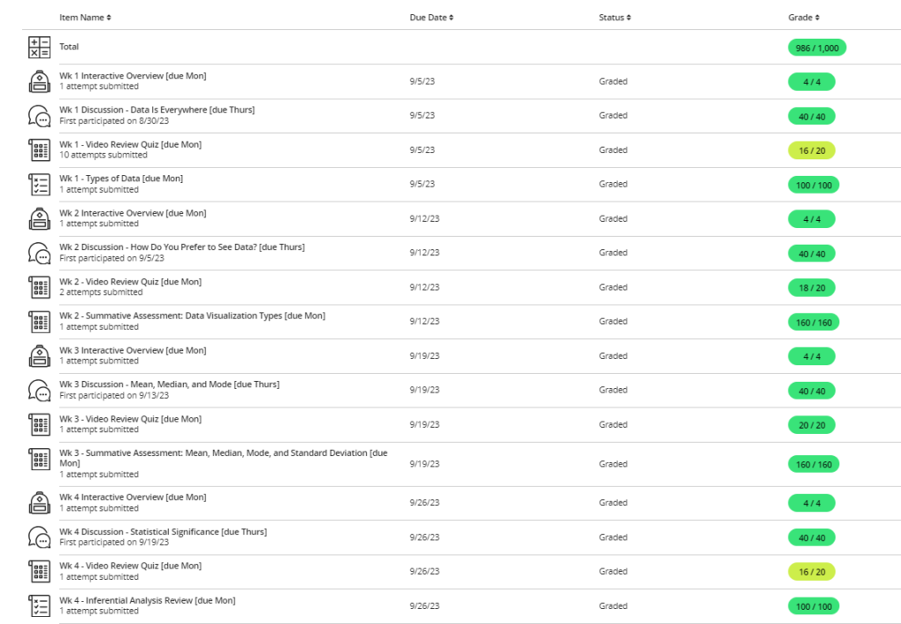Viewport: 901px width, 624px height.
Task: Open Wk 3 Summative Assessment: Mean, Median, Mode item
Action: (x=223, y=453)
